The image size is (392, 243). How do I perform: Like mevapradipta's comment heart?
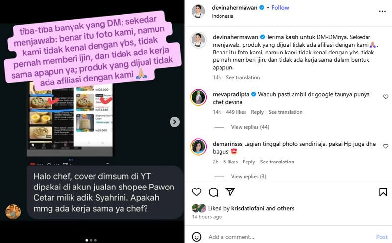tap(386, 97)
